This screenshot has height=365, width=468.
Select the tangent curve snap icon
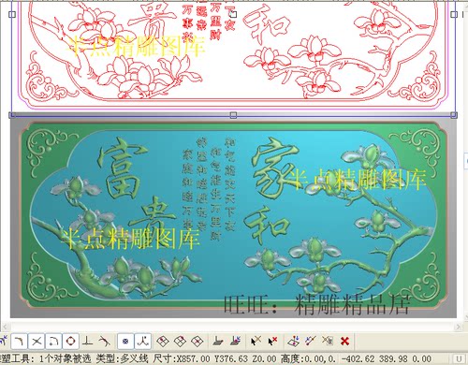tap(104, 342)
